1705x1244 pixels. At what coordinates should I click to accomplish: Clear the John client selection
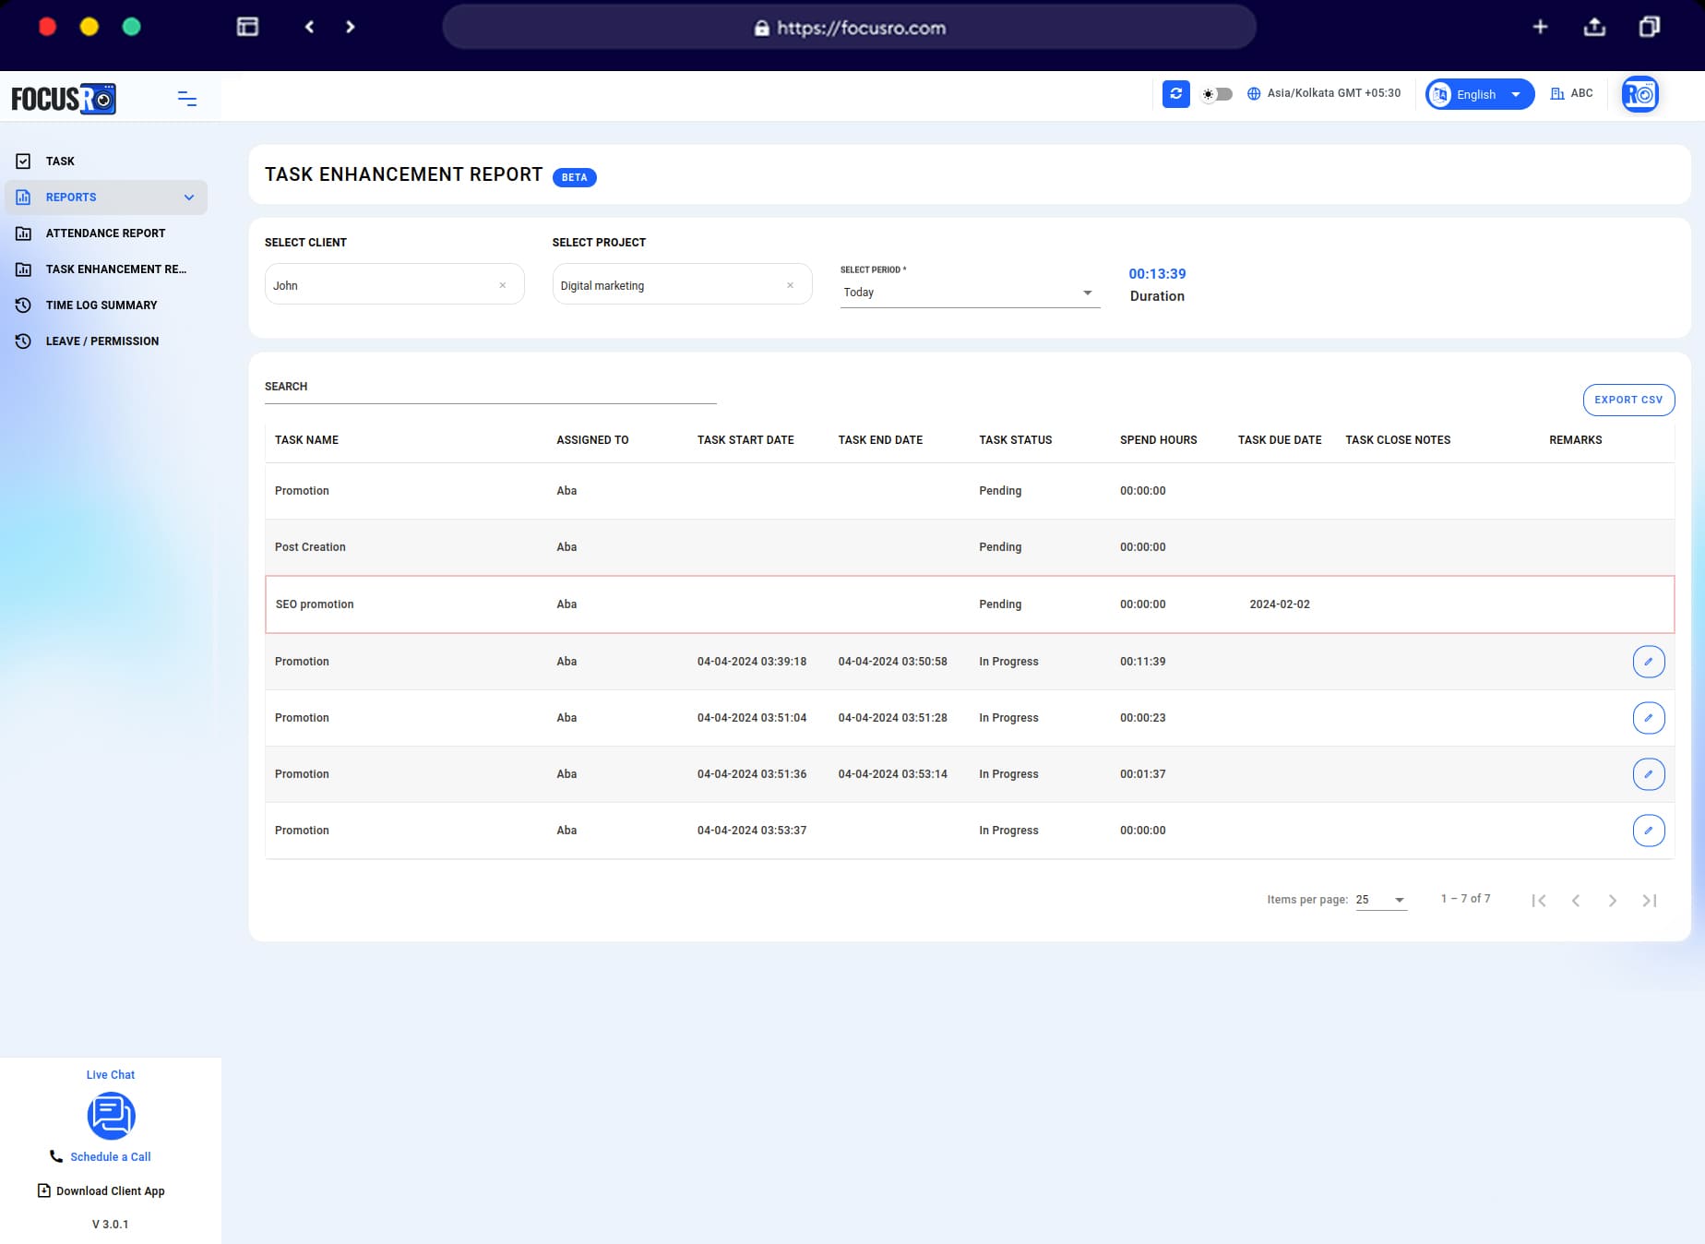click(x=504, y=284)
